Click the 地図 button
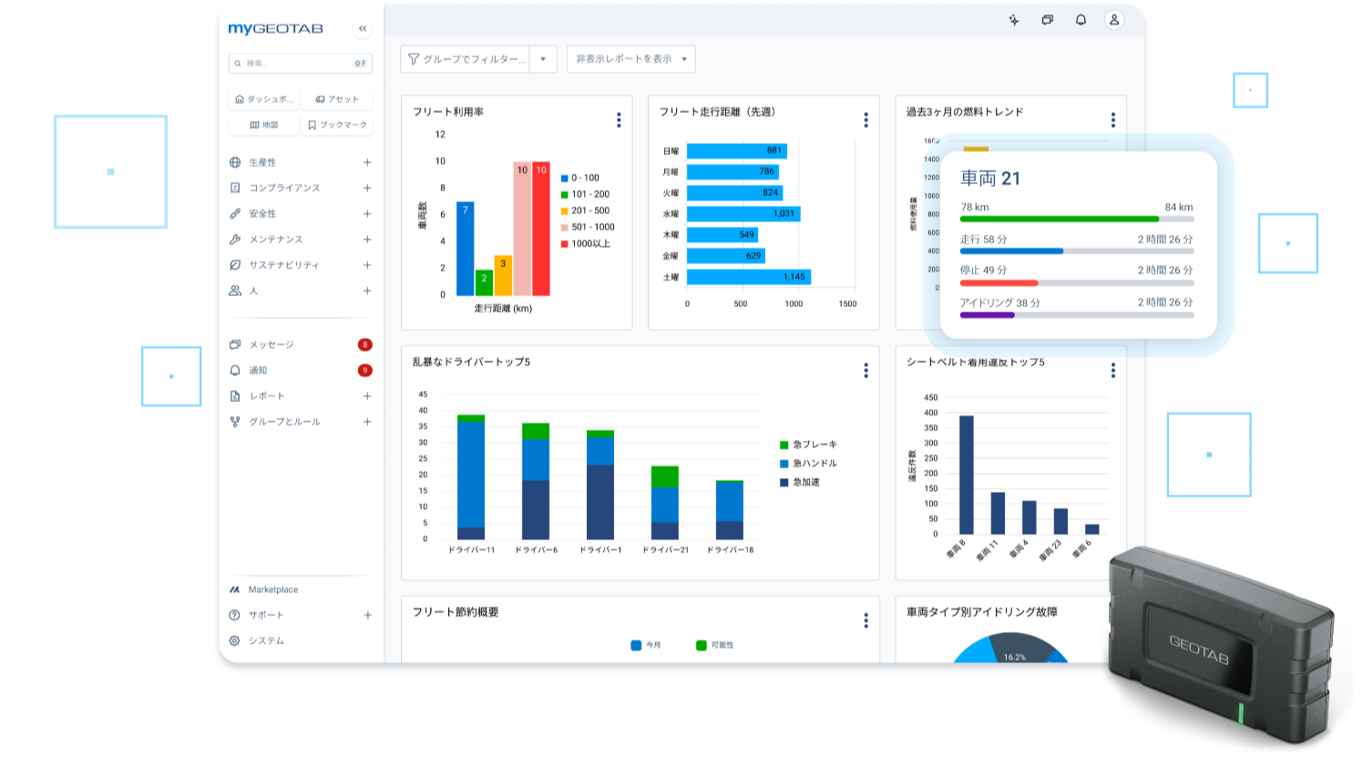 point(264,125)
